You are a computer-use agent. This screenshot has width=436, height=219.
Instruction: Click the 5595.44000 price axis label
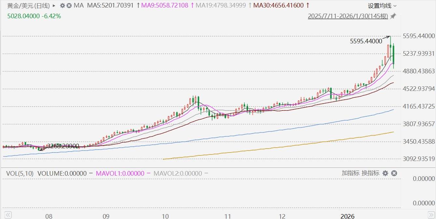tap(419, 36)
